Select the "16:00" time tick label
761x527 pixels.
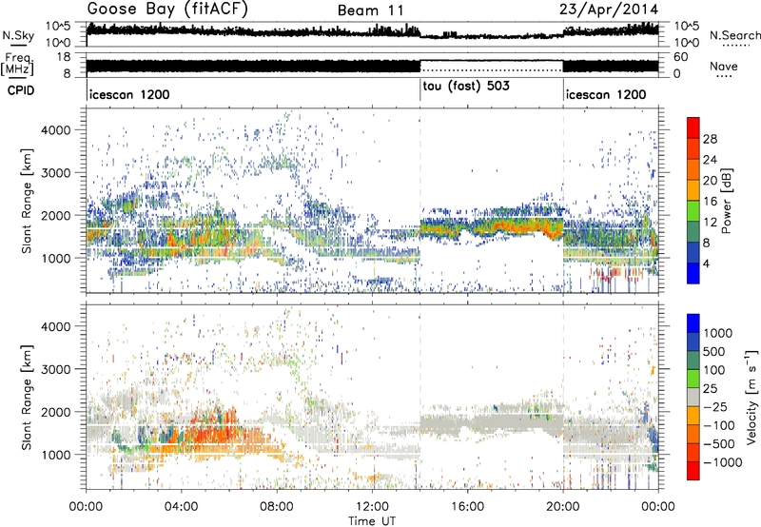click(x=467, y=507)
